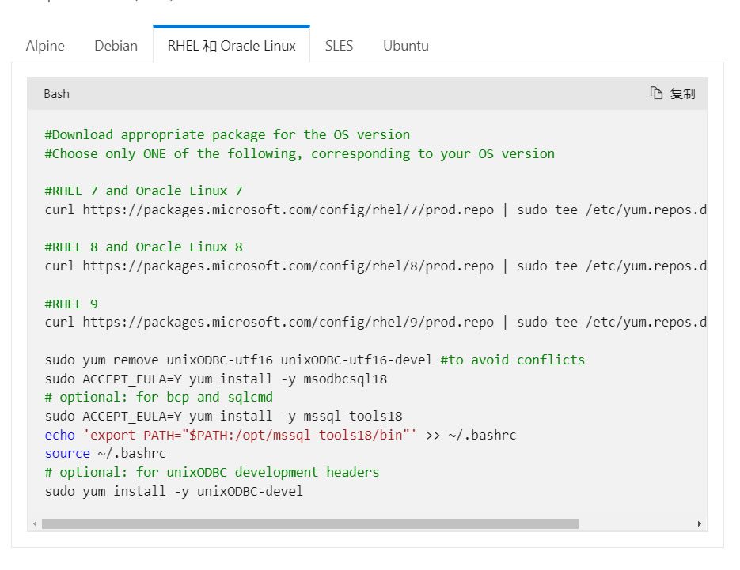The image size is (740, 570).
Task: Click the '#Choose only ONE of the following' comment
Action: pyautogui.click(x=300, y=153)
